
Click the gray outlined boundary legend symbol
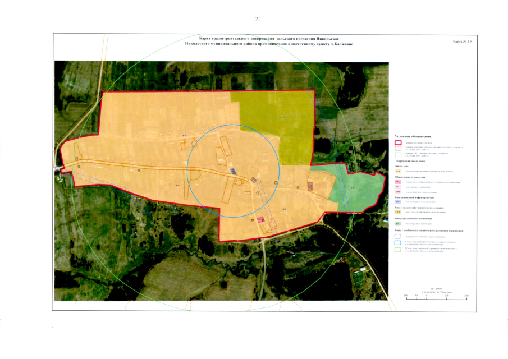coord(399,155)
